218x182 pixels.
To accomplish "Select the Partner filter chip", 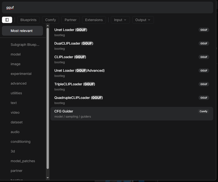I will click(71, 20).
